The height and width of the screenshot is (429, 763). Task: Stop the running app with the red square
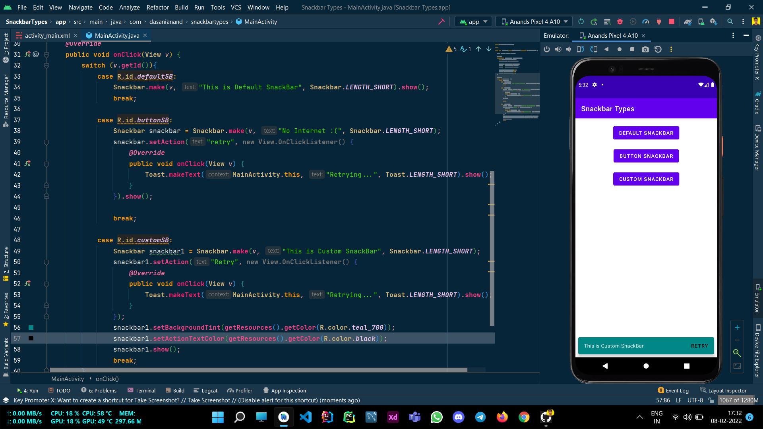coord(672,21)
